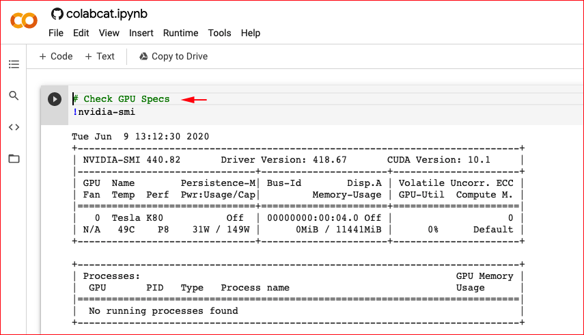This screenshot has width=584, height=335.
Task: Click '0MiB / 11441MiB' memory usage
Action: (x=339, y=230)
